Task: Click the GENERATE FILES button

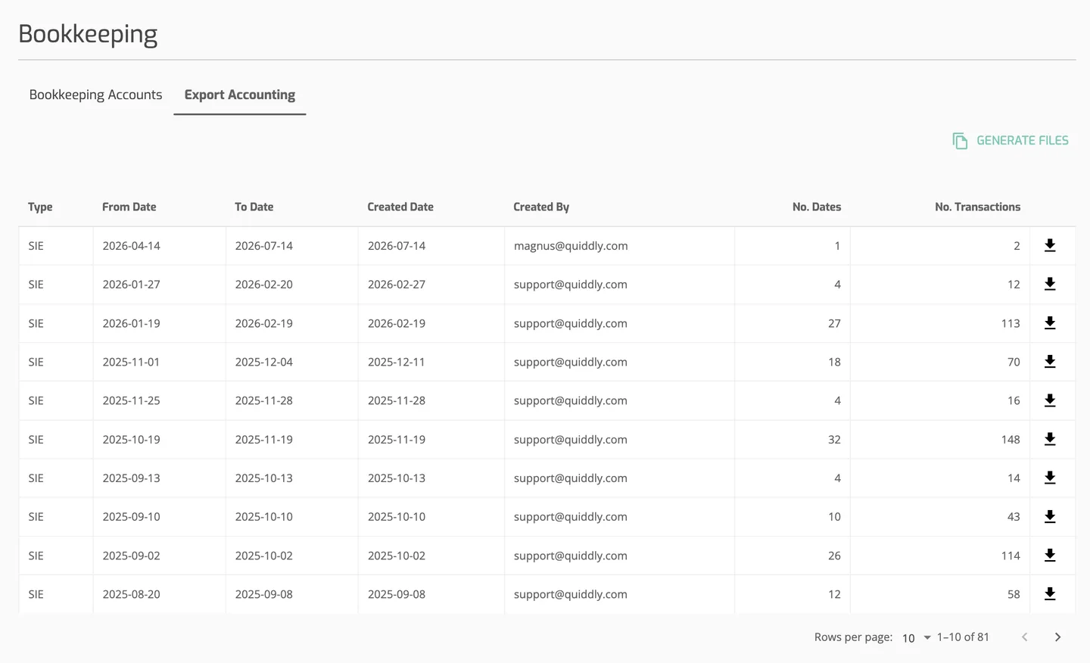Action: point(1011,141)
